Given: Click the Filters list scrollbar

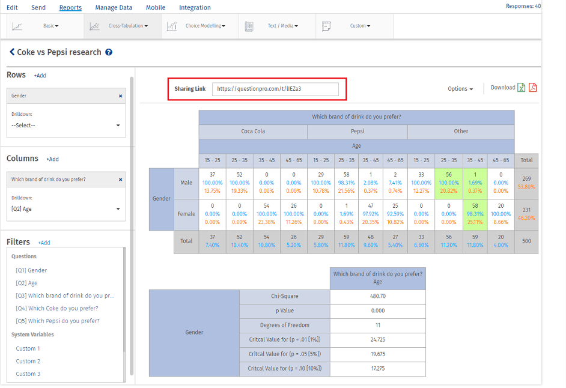Looking at the screenshot, I should 124,300.
